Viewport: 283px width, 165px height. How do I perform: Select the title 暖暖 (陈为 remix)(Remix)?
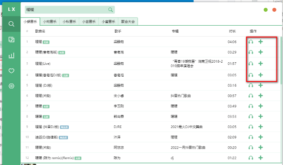point(54,158)
